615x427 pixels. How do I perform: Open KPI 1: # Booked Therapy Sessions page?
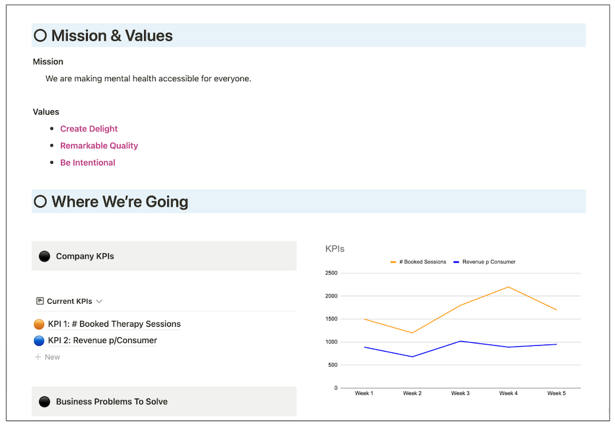point(114,324)
